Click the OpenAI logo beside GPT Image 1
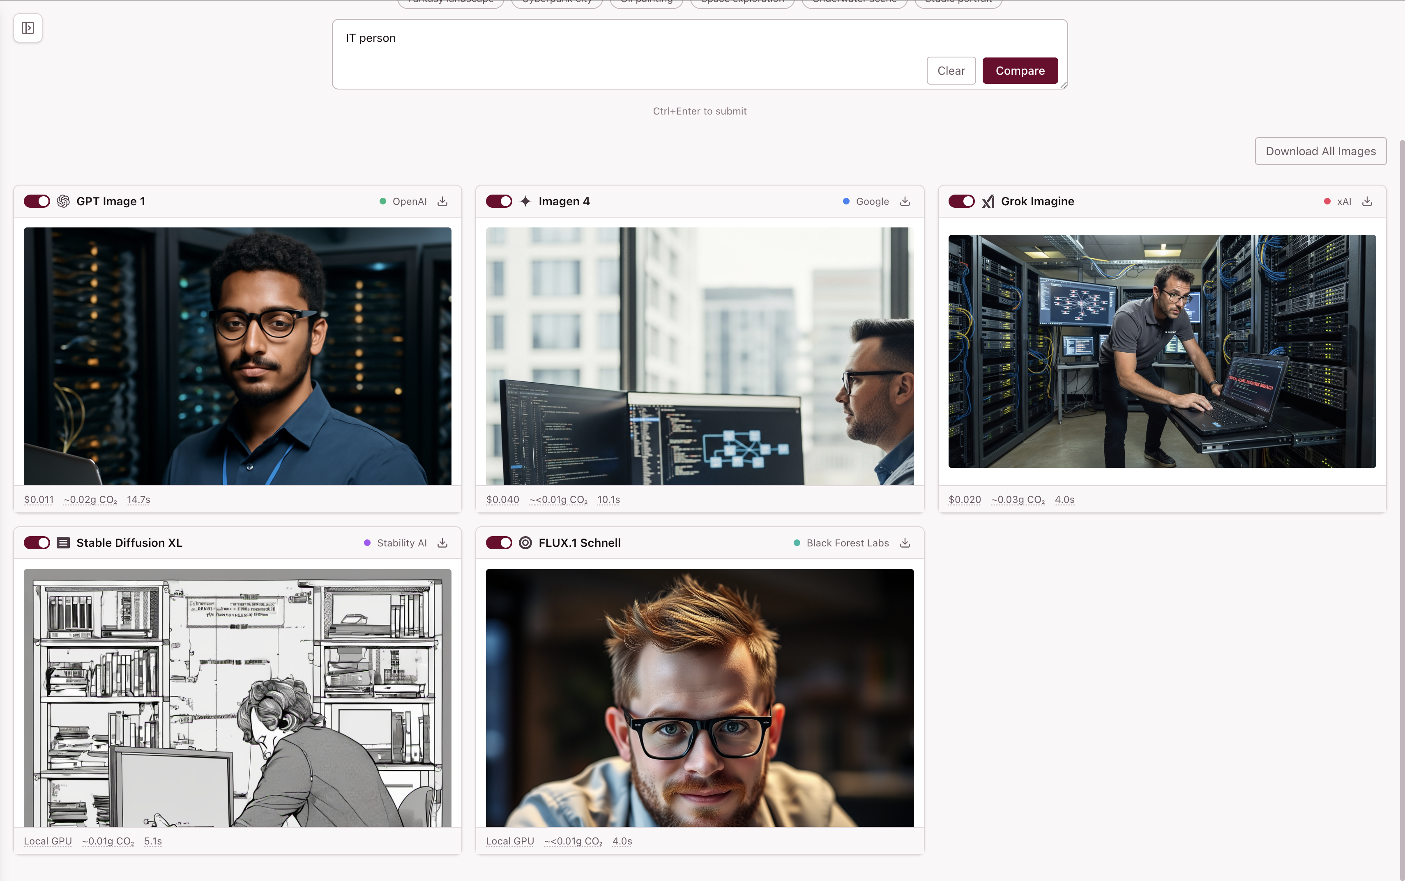This screenshot has width=1405, height=881. (64, 200)
